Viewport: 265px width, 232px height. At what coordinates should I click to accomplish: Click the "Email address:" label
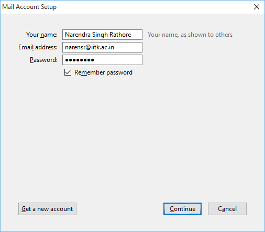[38, 47]
